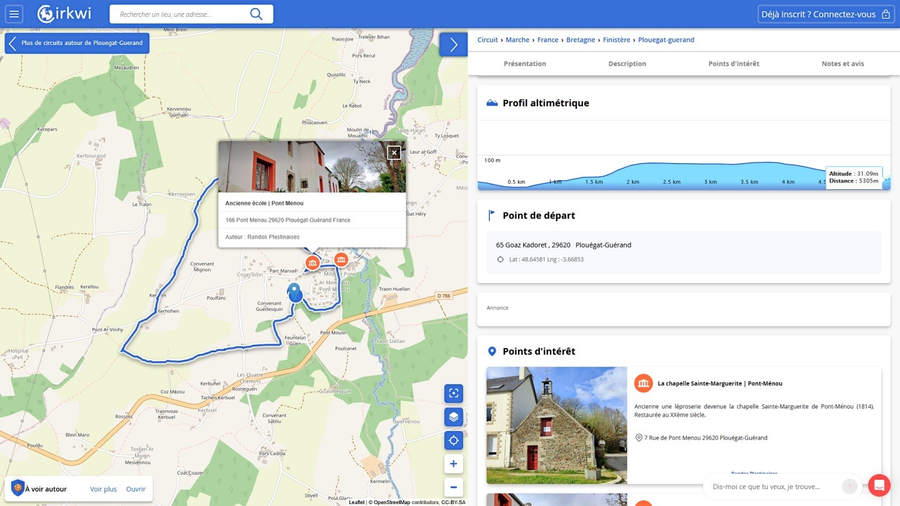Zoom out on the map

(x=454, y=487)
